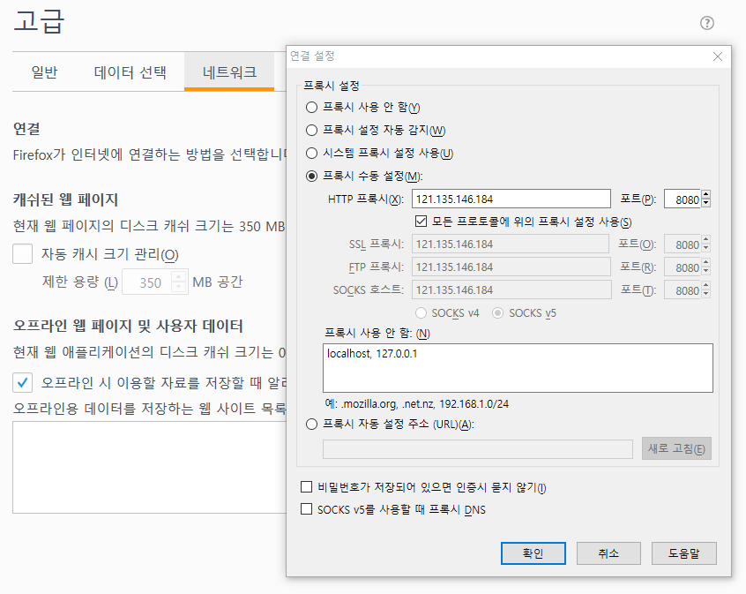Increase HTTP proxy port with up arrow
Screen dimensions: 746x594
[x=705, y=195]
